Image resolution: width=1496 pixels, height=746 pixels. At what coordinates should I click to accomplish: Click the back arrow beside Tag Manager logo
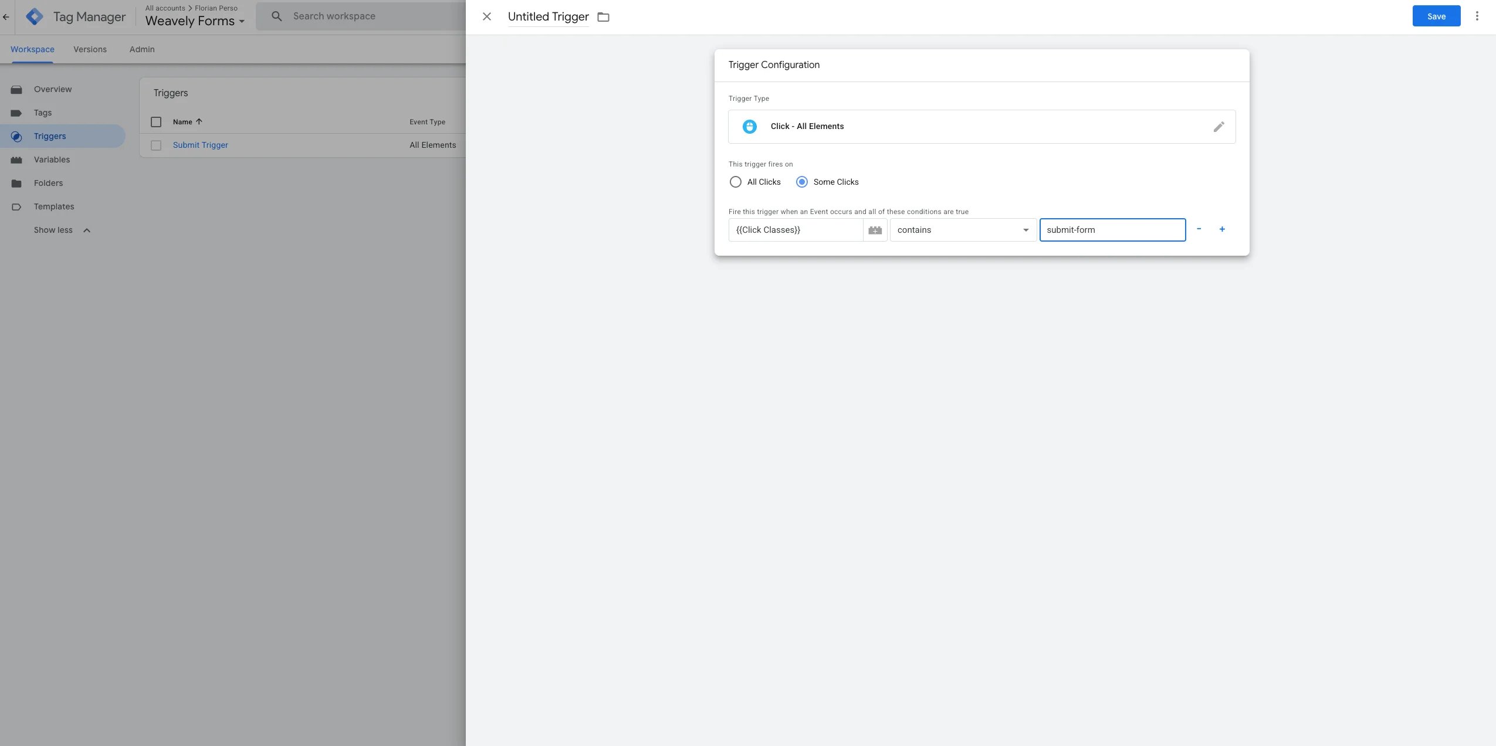pos(6,17)
